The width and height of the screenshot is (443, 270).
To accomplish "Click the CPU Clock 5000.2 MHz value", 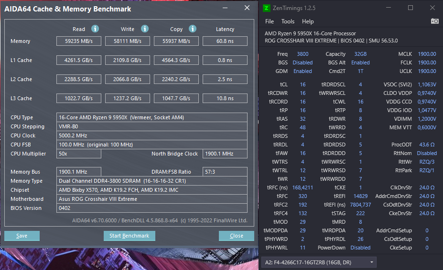I will [152, 135].
